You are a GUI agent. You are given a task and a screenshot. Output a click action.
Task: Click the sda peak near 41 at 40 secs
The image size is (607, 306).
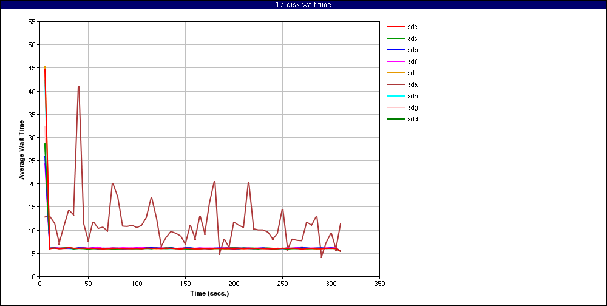(x=78, y=87)
